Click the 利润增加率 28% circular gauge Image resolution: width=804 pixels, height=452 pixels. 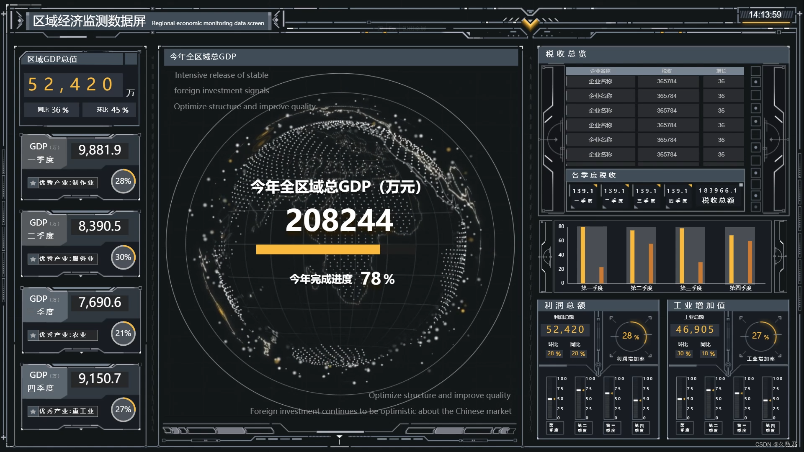(631, 336)
